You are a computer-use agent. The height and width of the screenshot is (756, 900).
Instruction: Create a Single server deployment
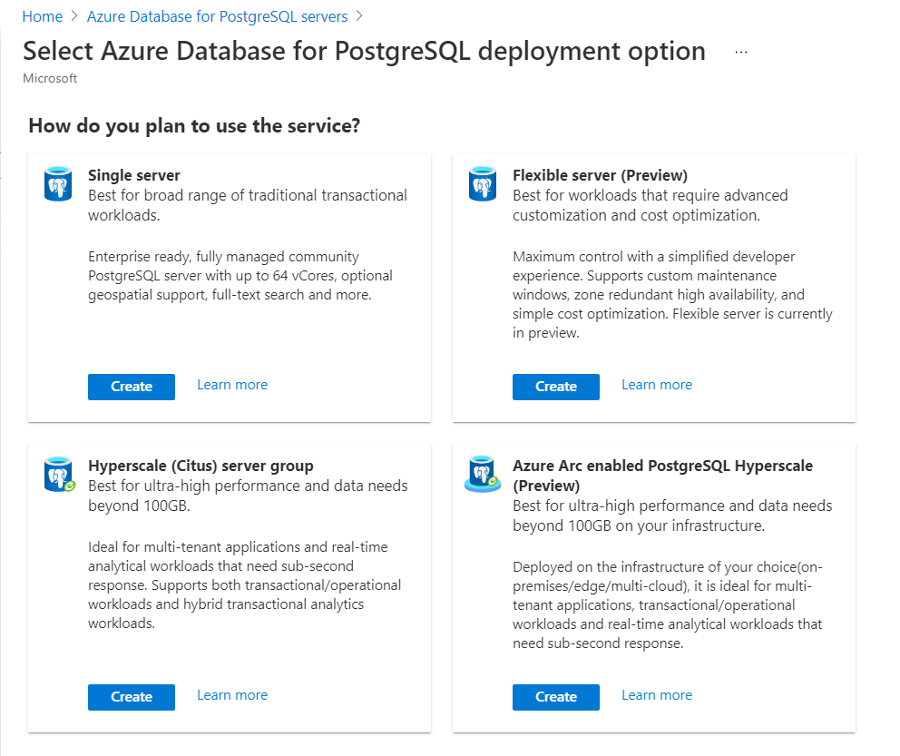(x=132, y=387)
